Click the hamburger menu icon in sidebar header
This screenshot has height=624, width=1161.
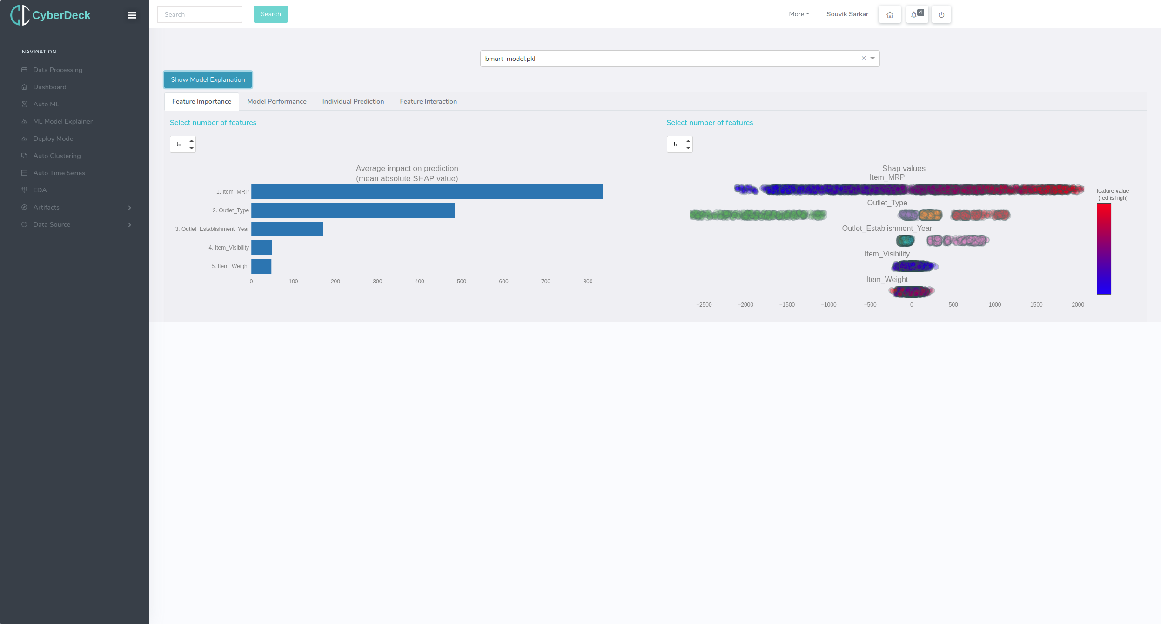(x=132, y=15)
